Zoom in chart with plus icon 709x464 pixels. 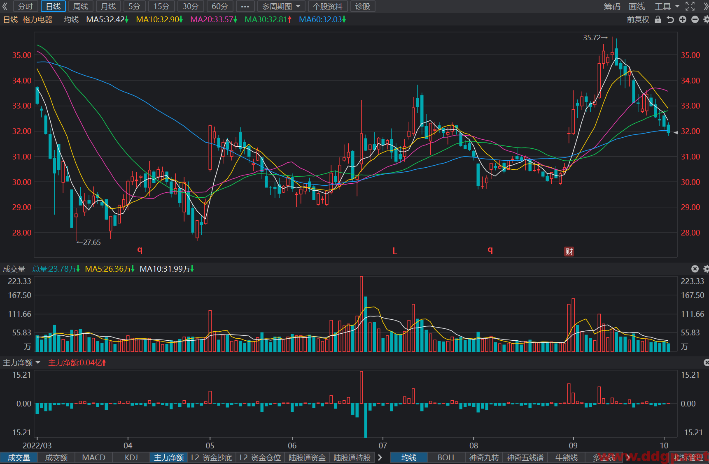pos(683,19)
